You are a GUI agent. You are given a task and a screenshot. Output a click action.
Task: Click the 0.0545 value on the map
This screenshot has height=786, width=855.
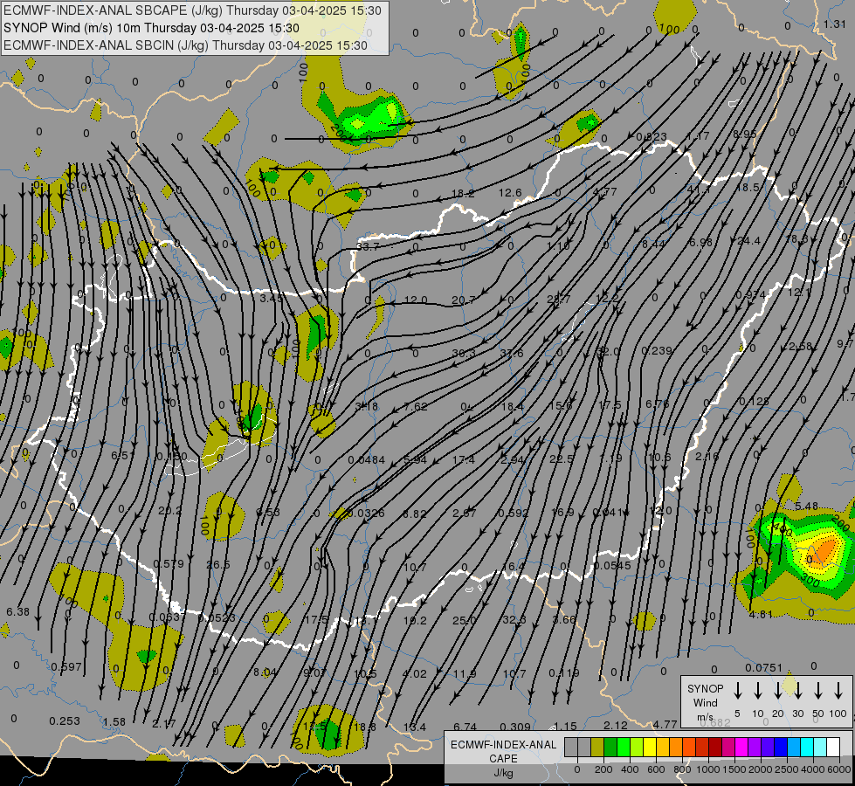click(612, 565)
